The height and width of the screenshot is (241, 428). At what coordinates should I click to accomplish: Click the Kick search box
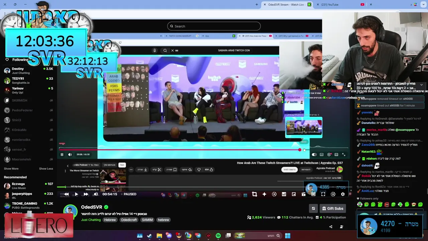pos(214,26)
